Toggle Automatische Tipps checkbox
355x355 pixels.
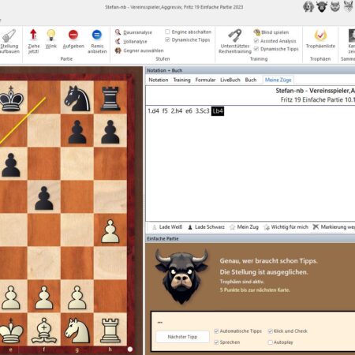tap(216, 331)
